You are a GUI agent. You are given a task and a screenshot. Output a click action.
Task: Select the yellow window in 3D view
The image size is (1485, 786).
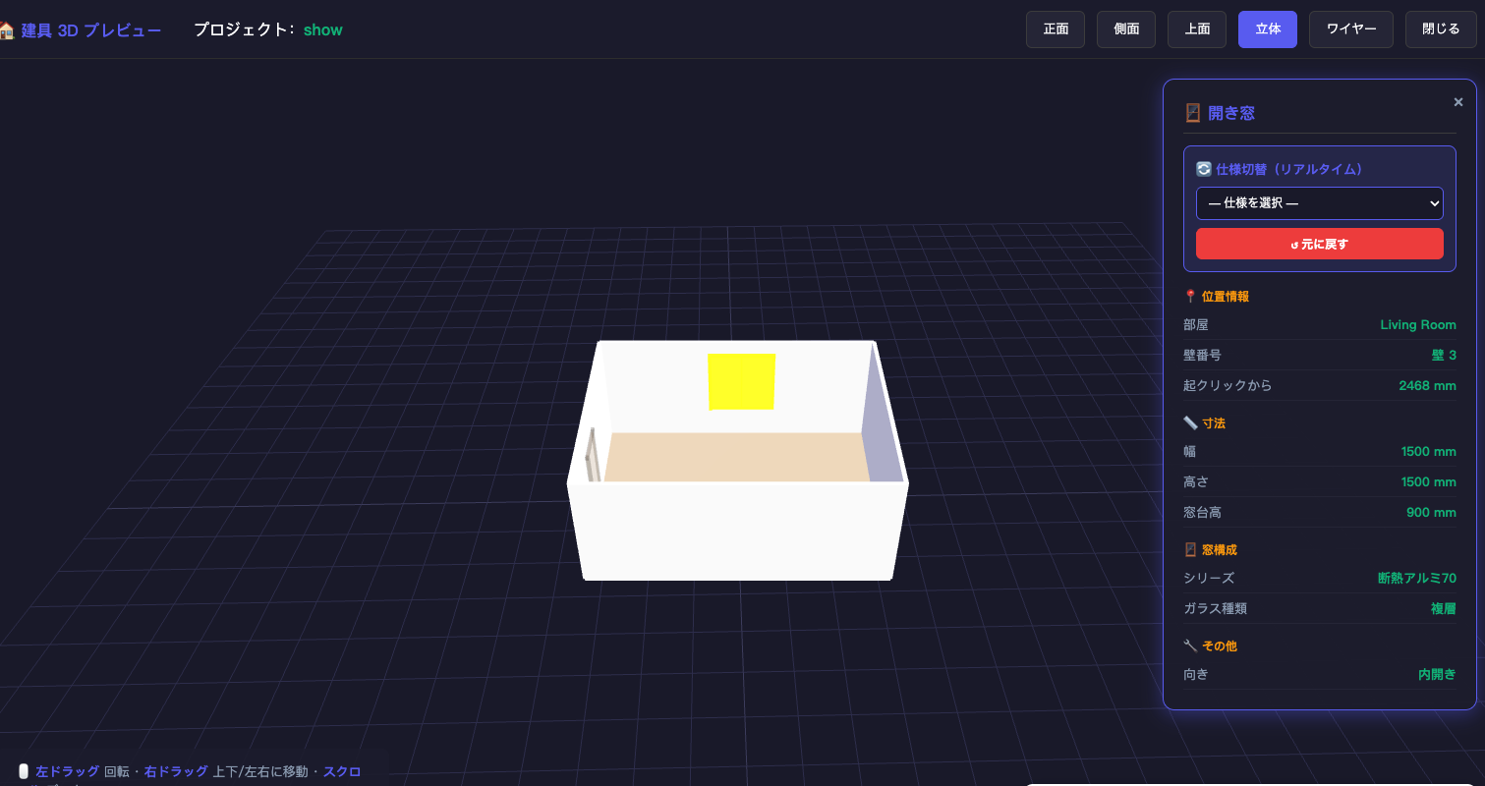click(742, 381)
